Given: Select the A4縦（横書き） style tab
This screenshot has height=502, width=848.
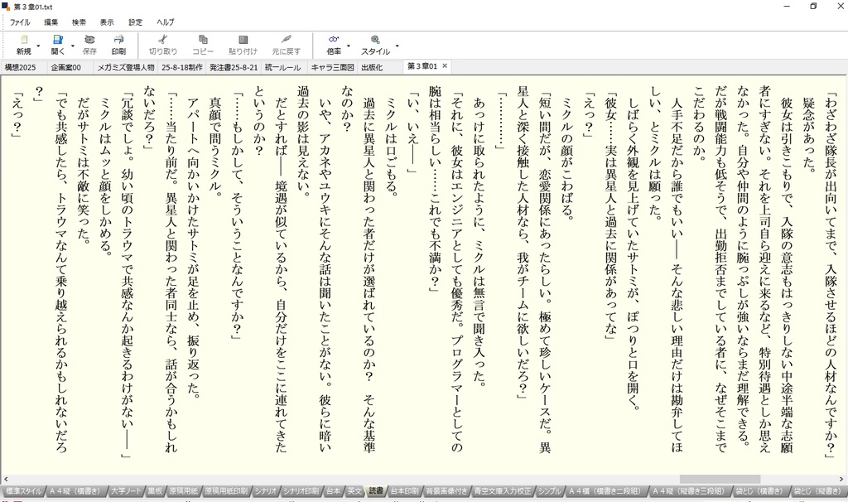Looking at the screenshot, I should pyautogui.click(x=75, y=491).
